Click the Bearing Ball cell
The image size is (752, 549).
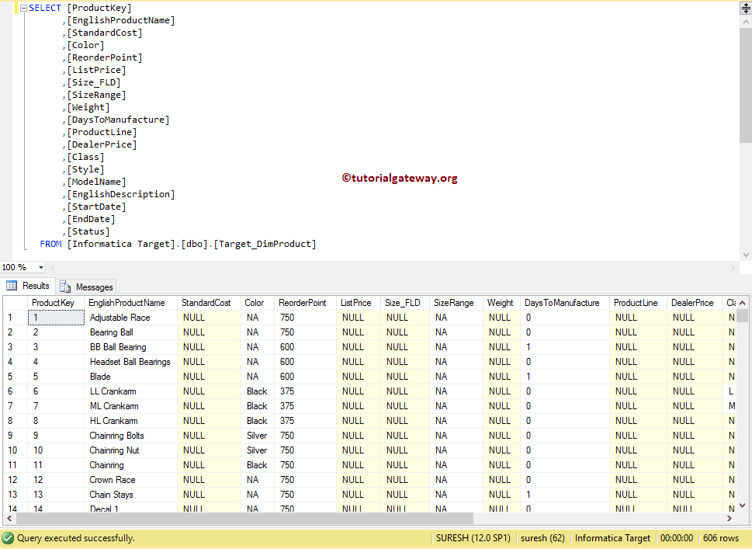(x=131, y=332)
